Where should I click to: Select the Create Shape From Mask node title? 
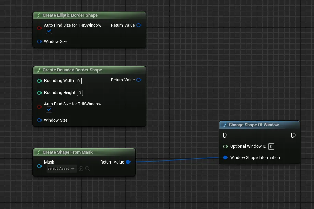click(68, 152)
